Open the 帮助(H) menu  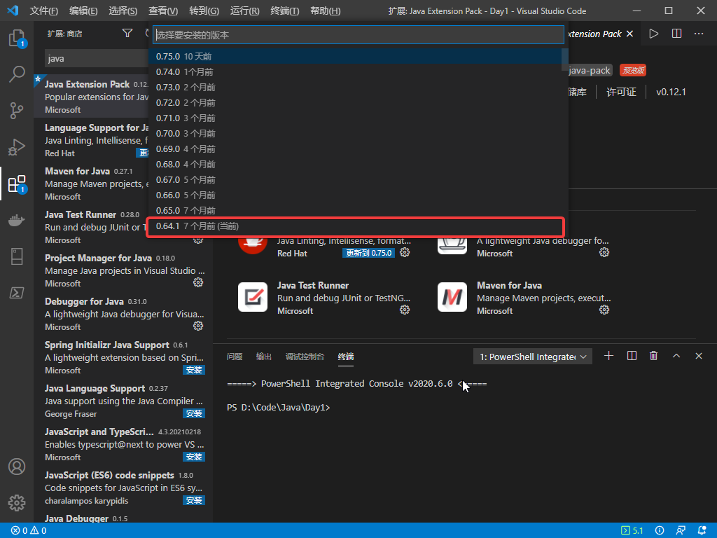pyautogui.click(x=325, y=11)
